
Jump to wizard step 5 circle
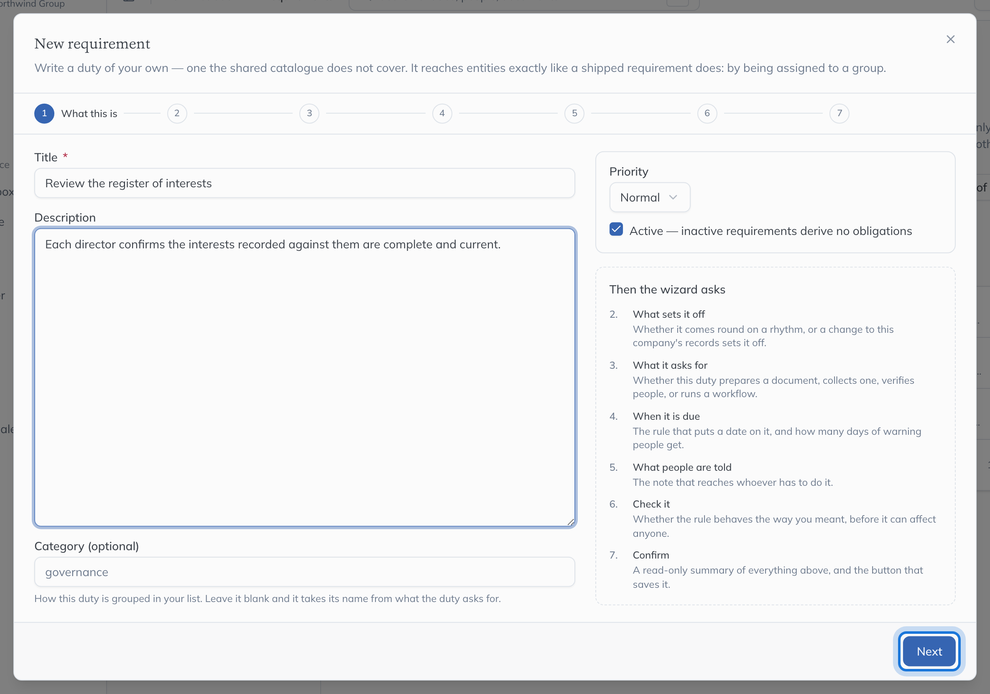pos(574,113)
